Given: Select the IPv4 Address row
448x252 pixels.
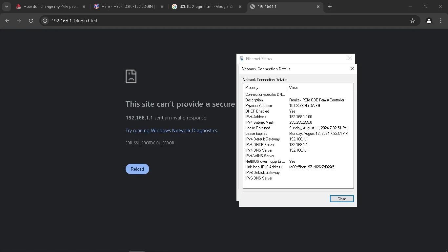Looking at the screenshot, I should point(298,117).
